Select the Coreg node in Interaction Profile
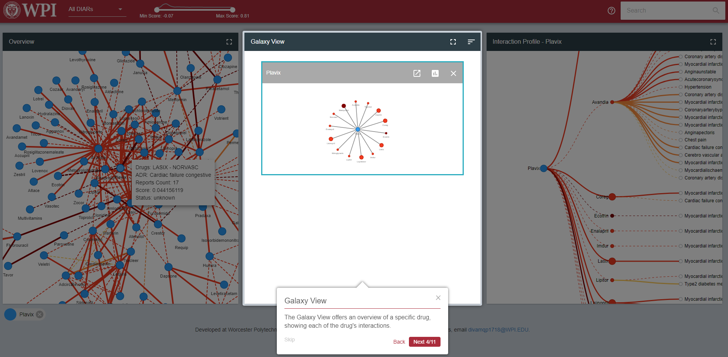728x357 pixels. click(x=612, y=197)
